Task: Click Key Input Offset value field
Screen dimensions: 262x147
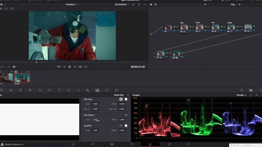Action: pos(122,104)
